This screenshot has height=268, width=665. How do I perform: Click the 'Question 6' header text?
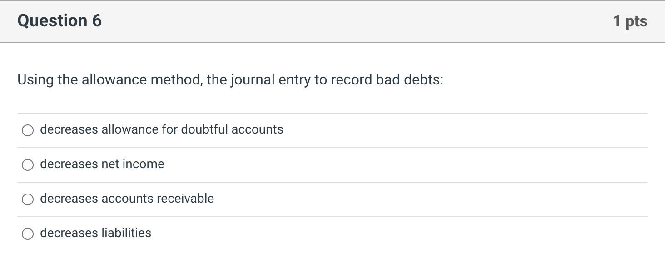(59, 20)
